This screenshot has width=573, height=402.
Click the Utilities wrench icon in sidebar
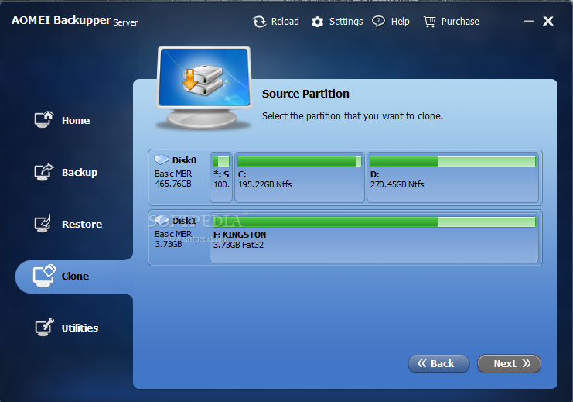44,327
